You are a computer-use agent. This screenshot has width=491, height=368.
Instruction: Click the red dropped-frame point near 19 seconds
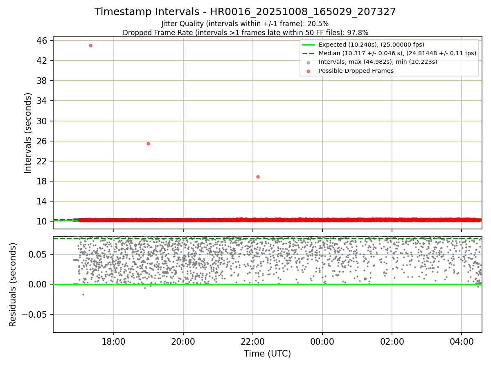[x=258, y=177]
